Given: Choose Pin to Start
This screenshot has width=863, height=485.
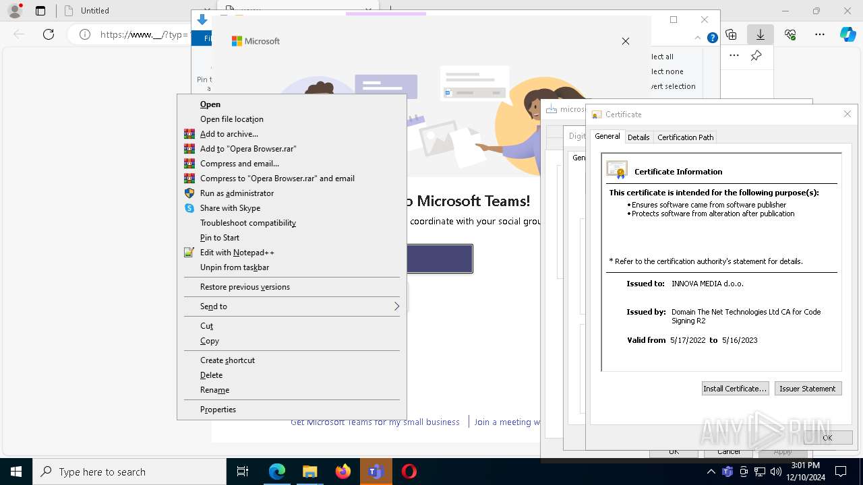Looking at the screenshot, I should tap(292, 238).
